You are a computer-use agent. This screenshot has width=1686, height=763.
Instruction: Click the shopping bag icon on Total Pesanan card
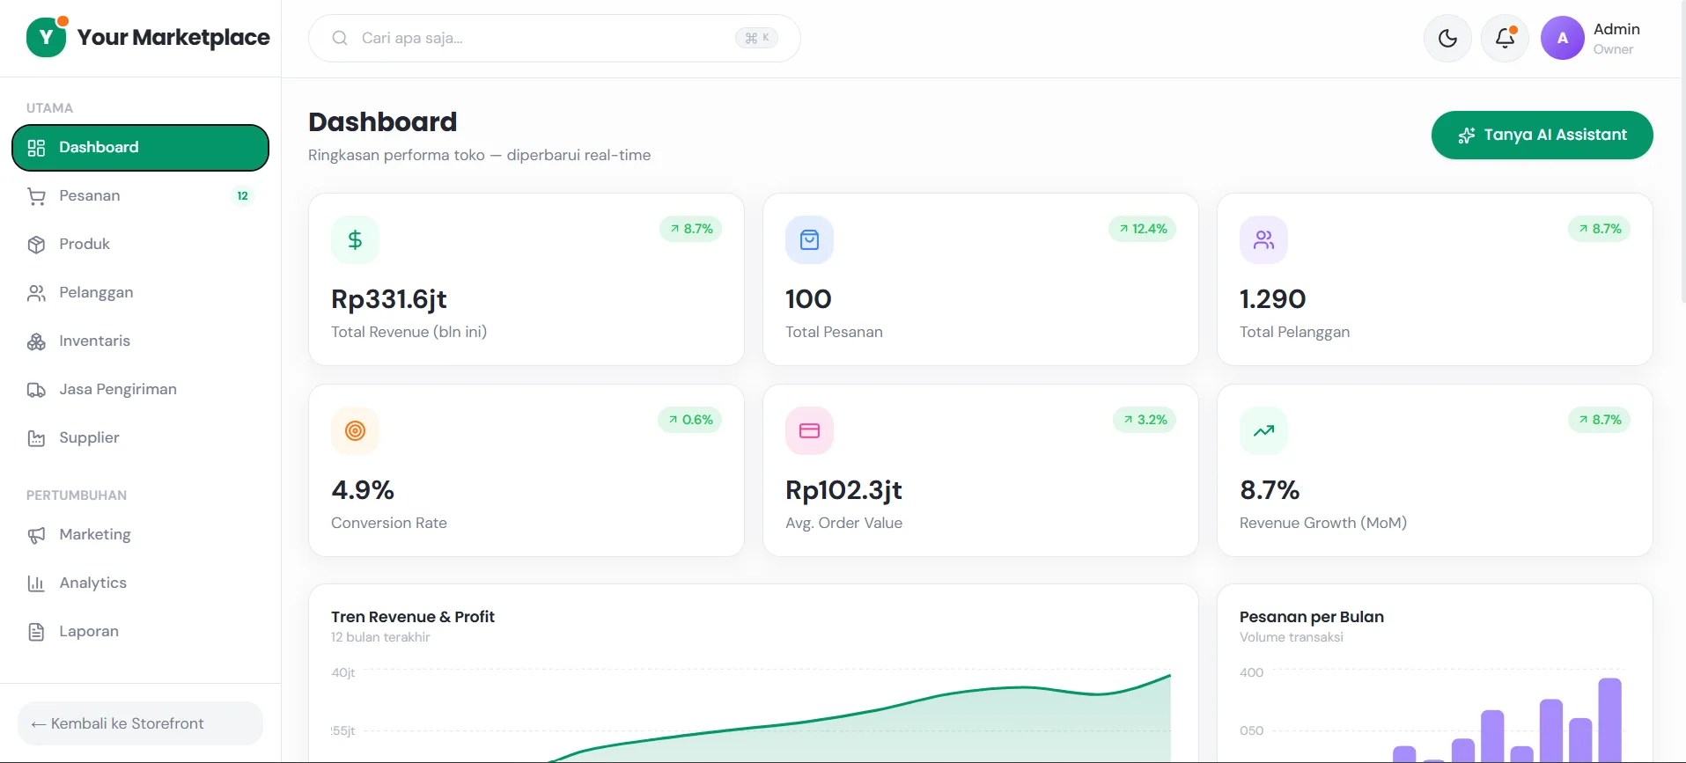[809, 239]
